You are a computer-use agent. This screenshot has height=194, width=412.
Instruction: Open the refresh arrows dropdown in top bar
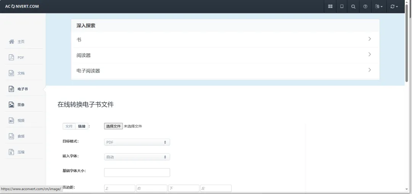[394, 6]
